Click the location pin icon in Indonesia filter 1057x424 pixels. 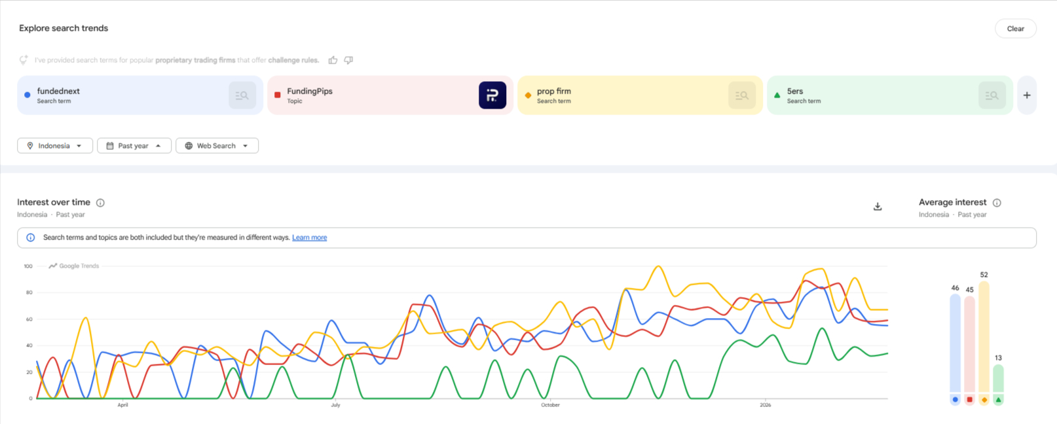tap(30, 146)
